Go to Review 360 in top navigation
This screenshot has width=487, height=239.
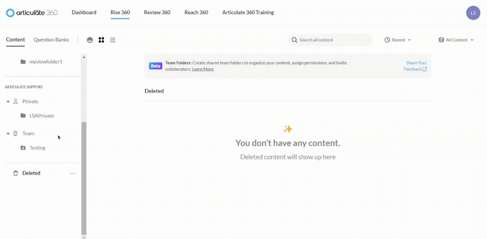157,13
